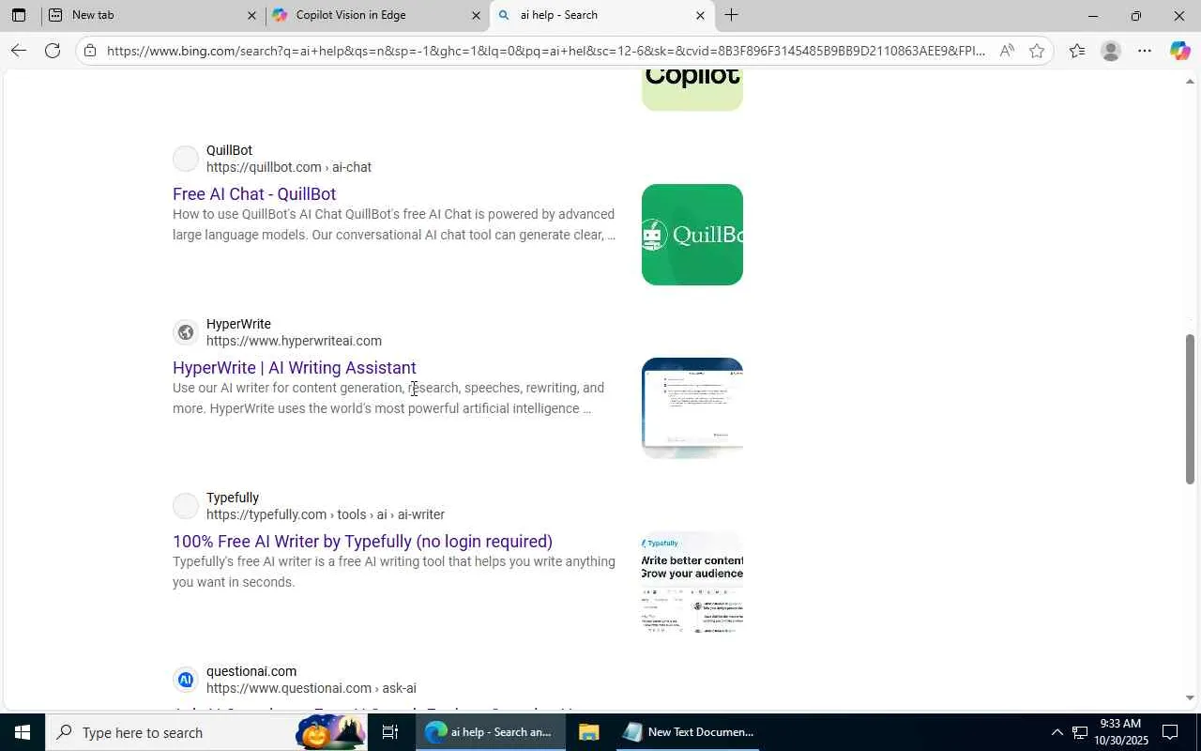1201x751 pixels.
Task: Click the HyperWrite site name
Action: click(238, 324)
